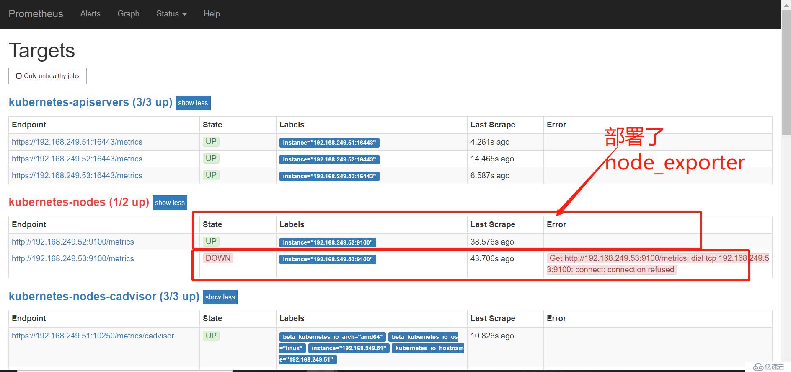This screenshot has width=791, height=372.
Task: Open the kubernetes-nodes job heading
Action: click(x=79, y=202)
